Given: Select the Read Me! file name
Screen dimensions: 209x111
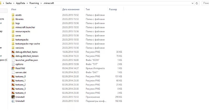Looking at the screenshot, I should click(x=20, y=68).
